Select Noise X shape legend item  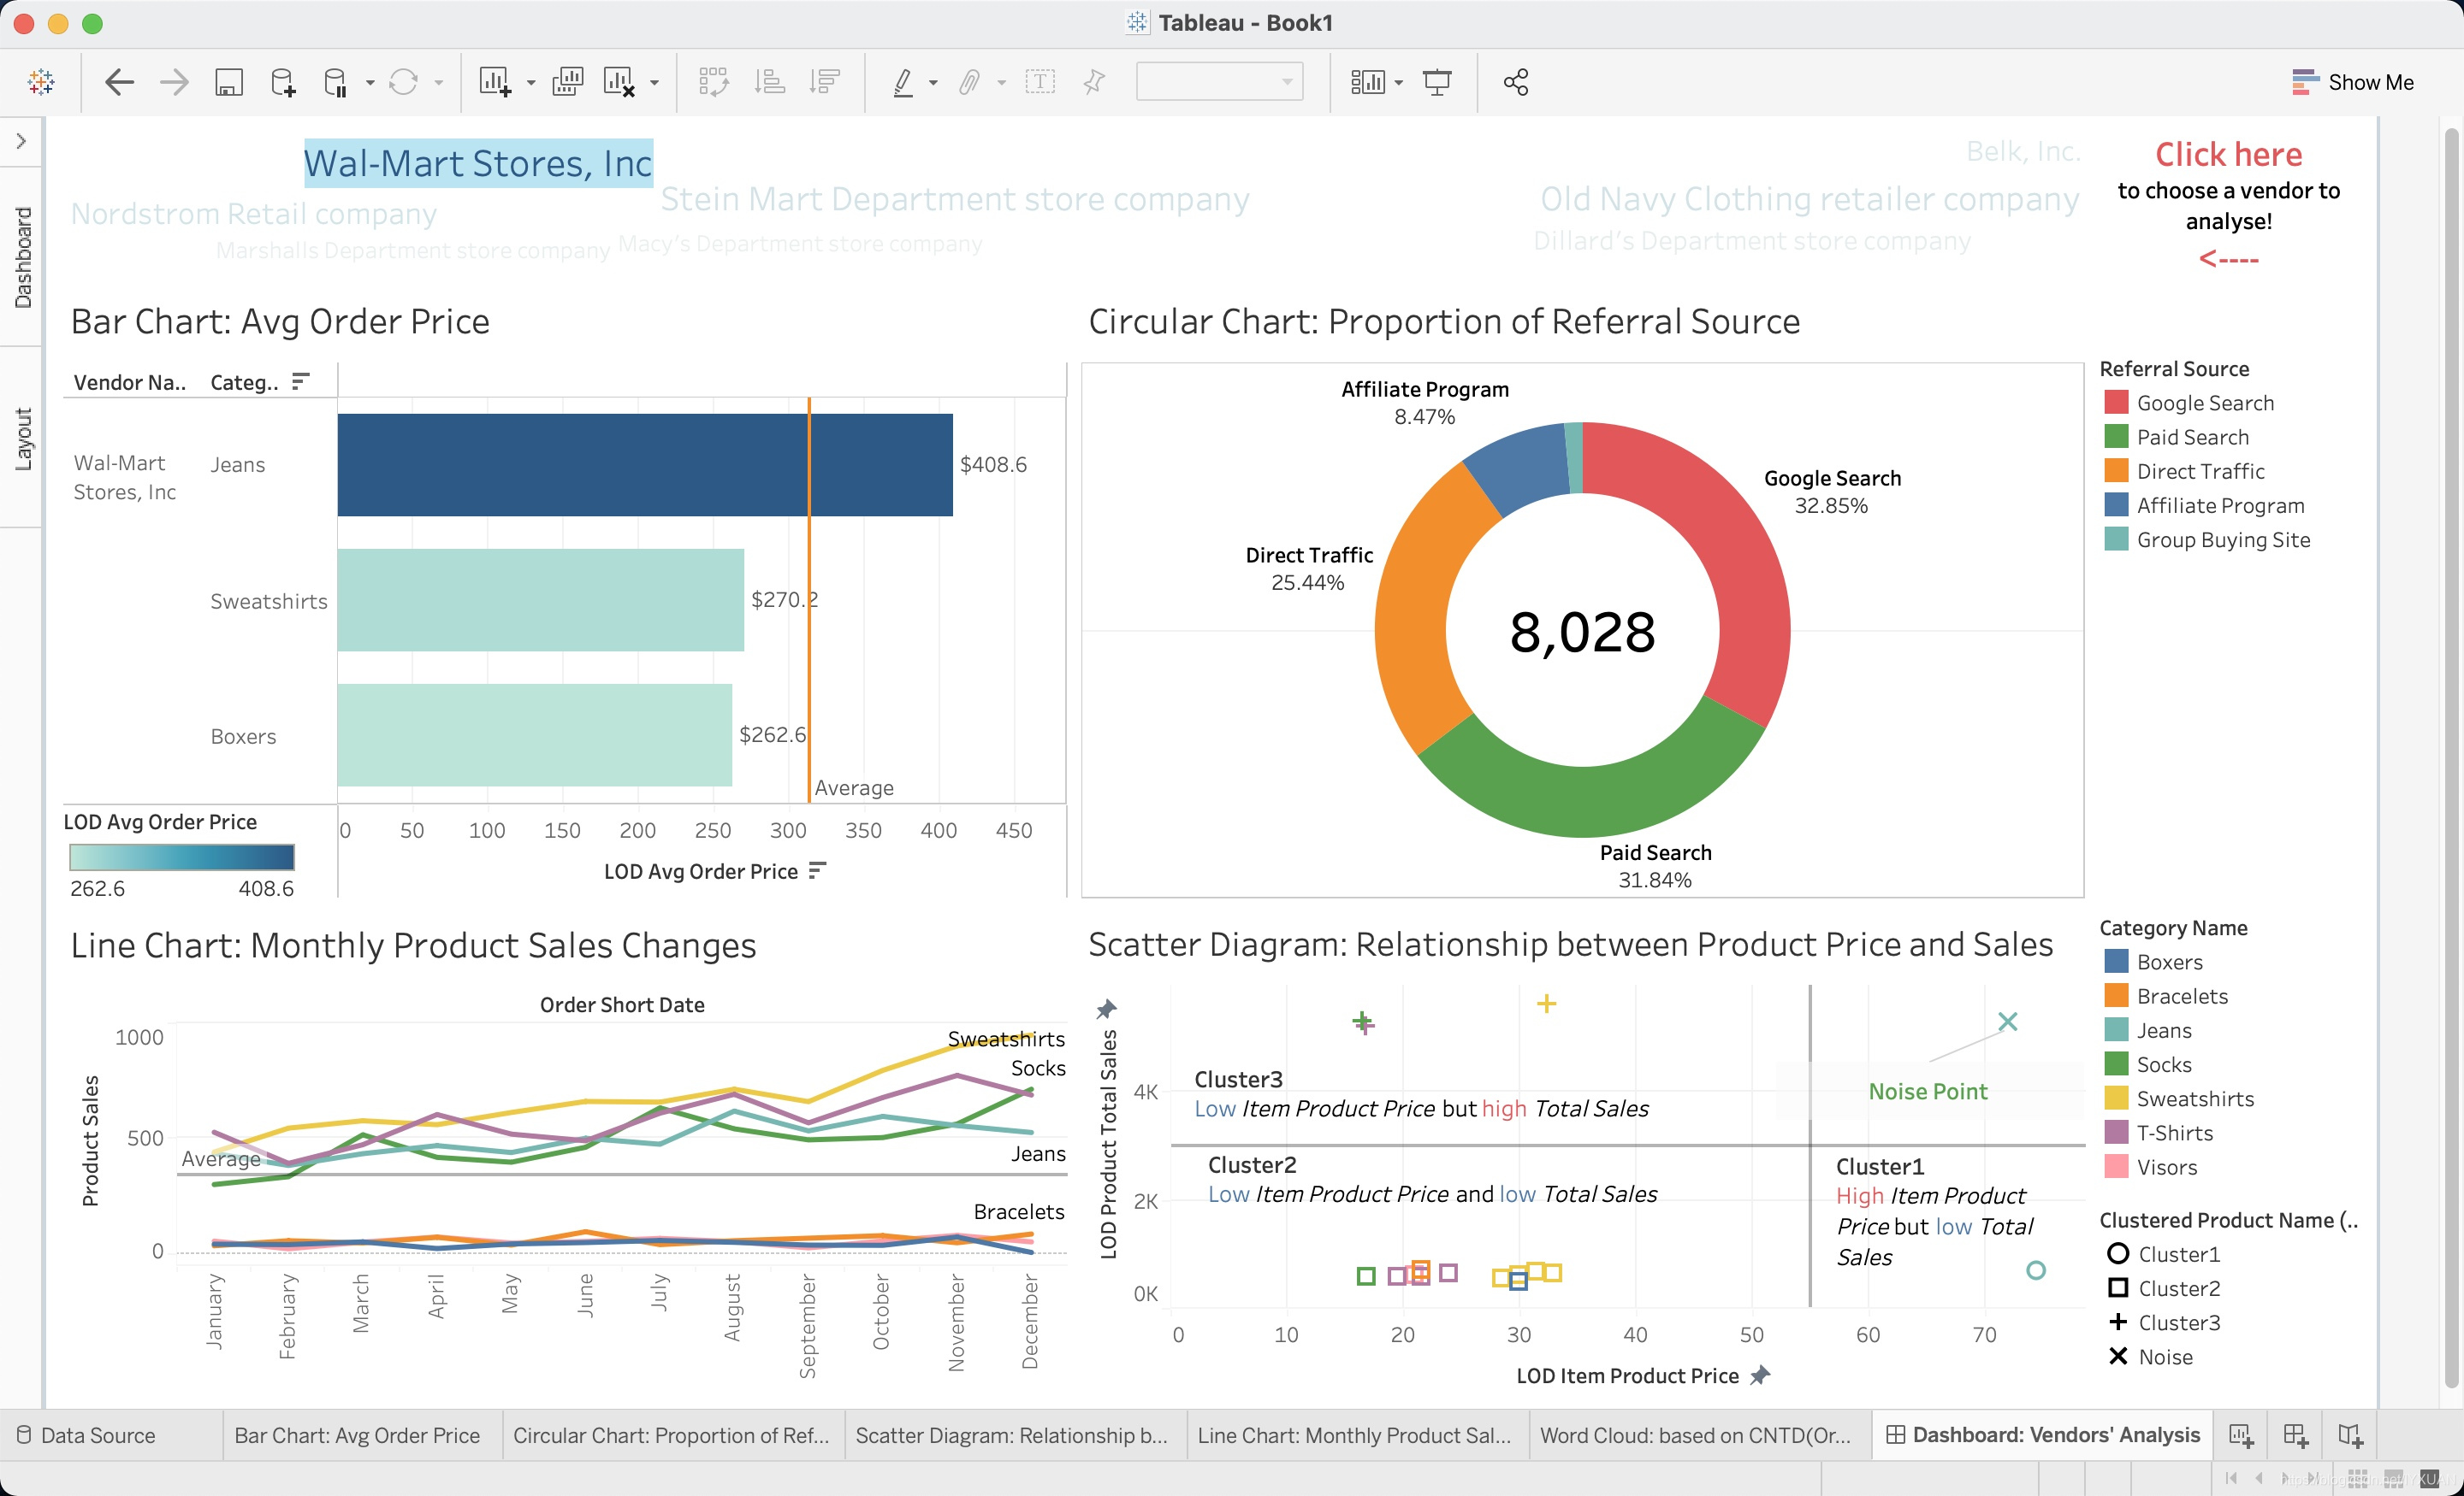coord(2151,1356)
